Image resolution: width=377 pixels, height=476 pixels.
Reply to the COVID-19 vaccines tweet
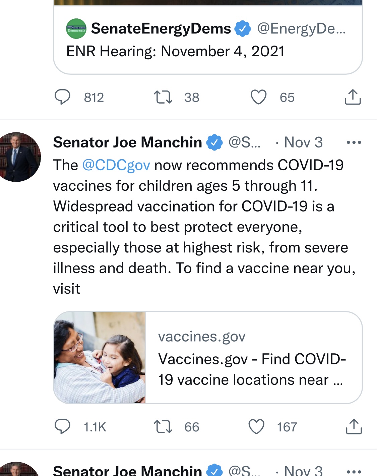tap(62, 427)
